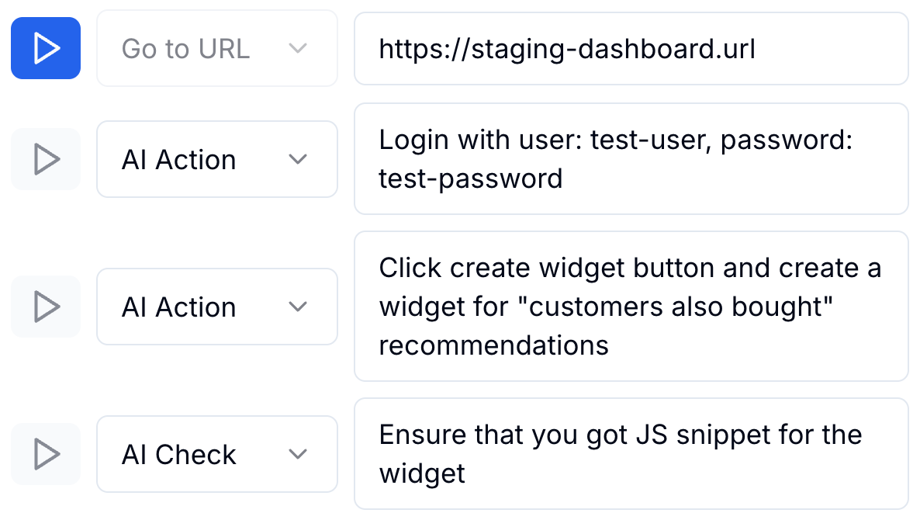Expand the Go to URL chevron arrow
The image size is (920, 520).
pos(298,48)
